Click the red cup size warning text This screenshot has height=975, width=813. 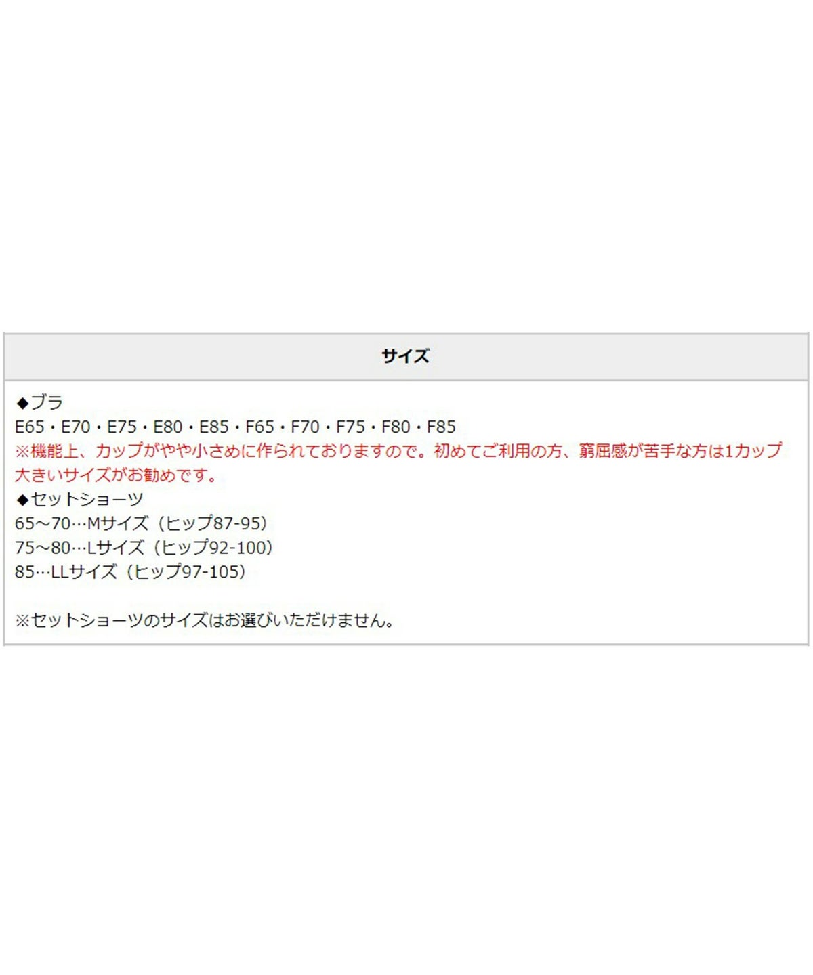[x=398, y=451]
